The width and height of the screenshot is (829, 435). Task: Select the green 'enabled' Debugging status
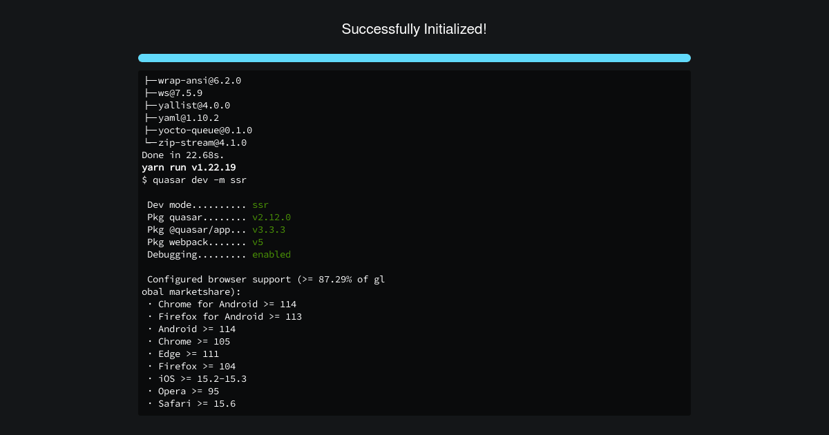tap(271, 254)
